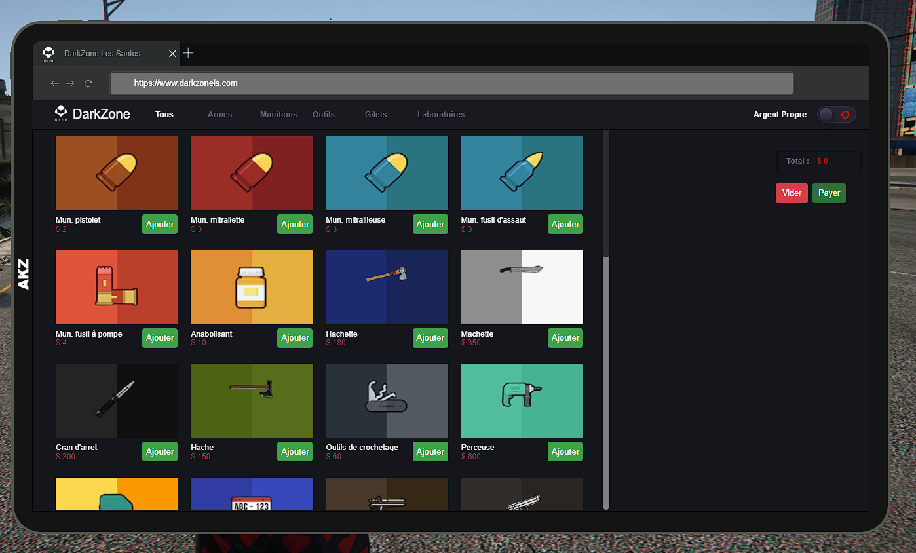Click the browser back arrow icon
Image resolution: width=916 pixels, height=553 pixels.
point(54,83)
